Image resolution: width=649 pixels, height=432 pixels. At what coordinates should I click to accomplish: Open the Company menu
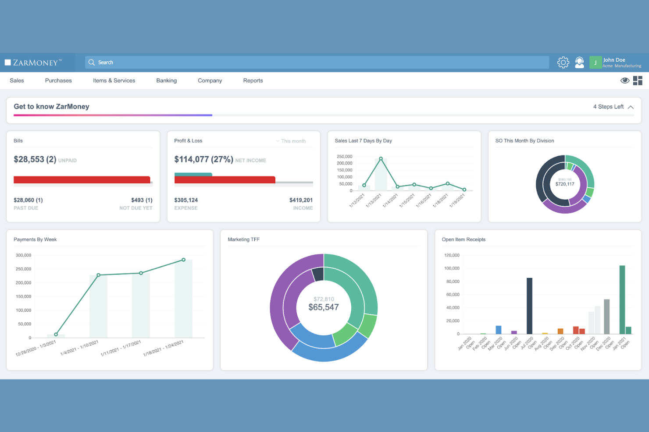pos(210,81)
